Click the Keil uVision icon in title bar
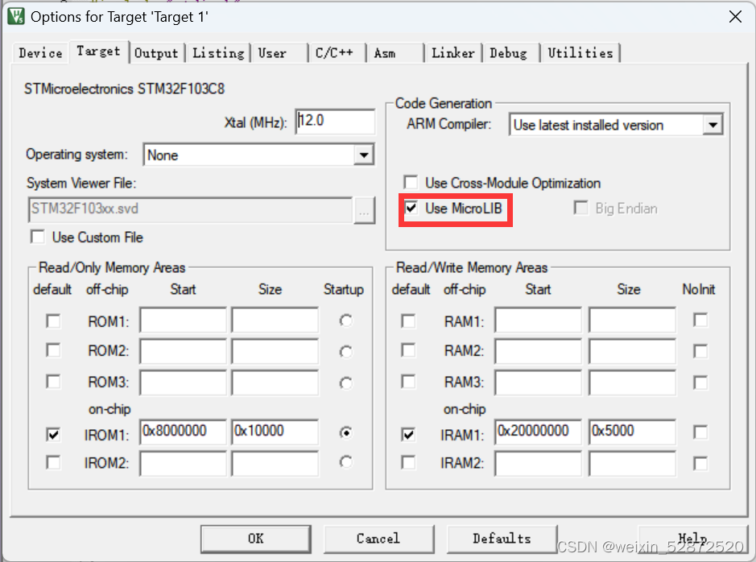 16,16
